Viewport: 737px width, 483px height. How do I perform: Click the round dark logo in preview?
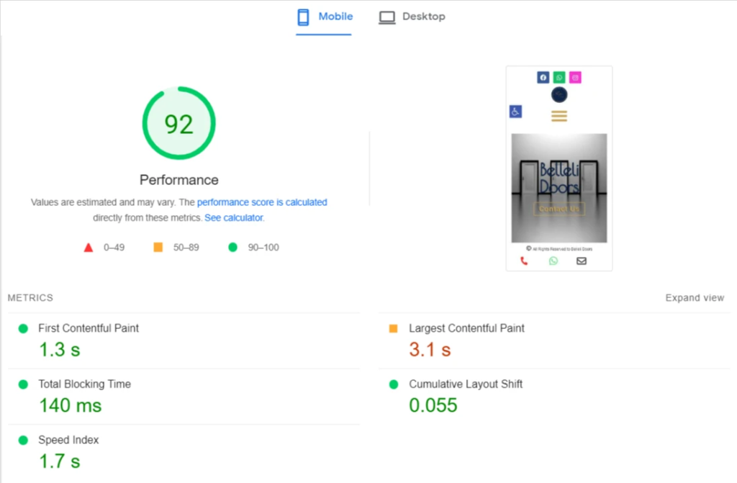[x=559, y=95]
